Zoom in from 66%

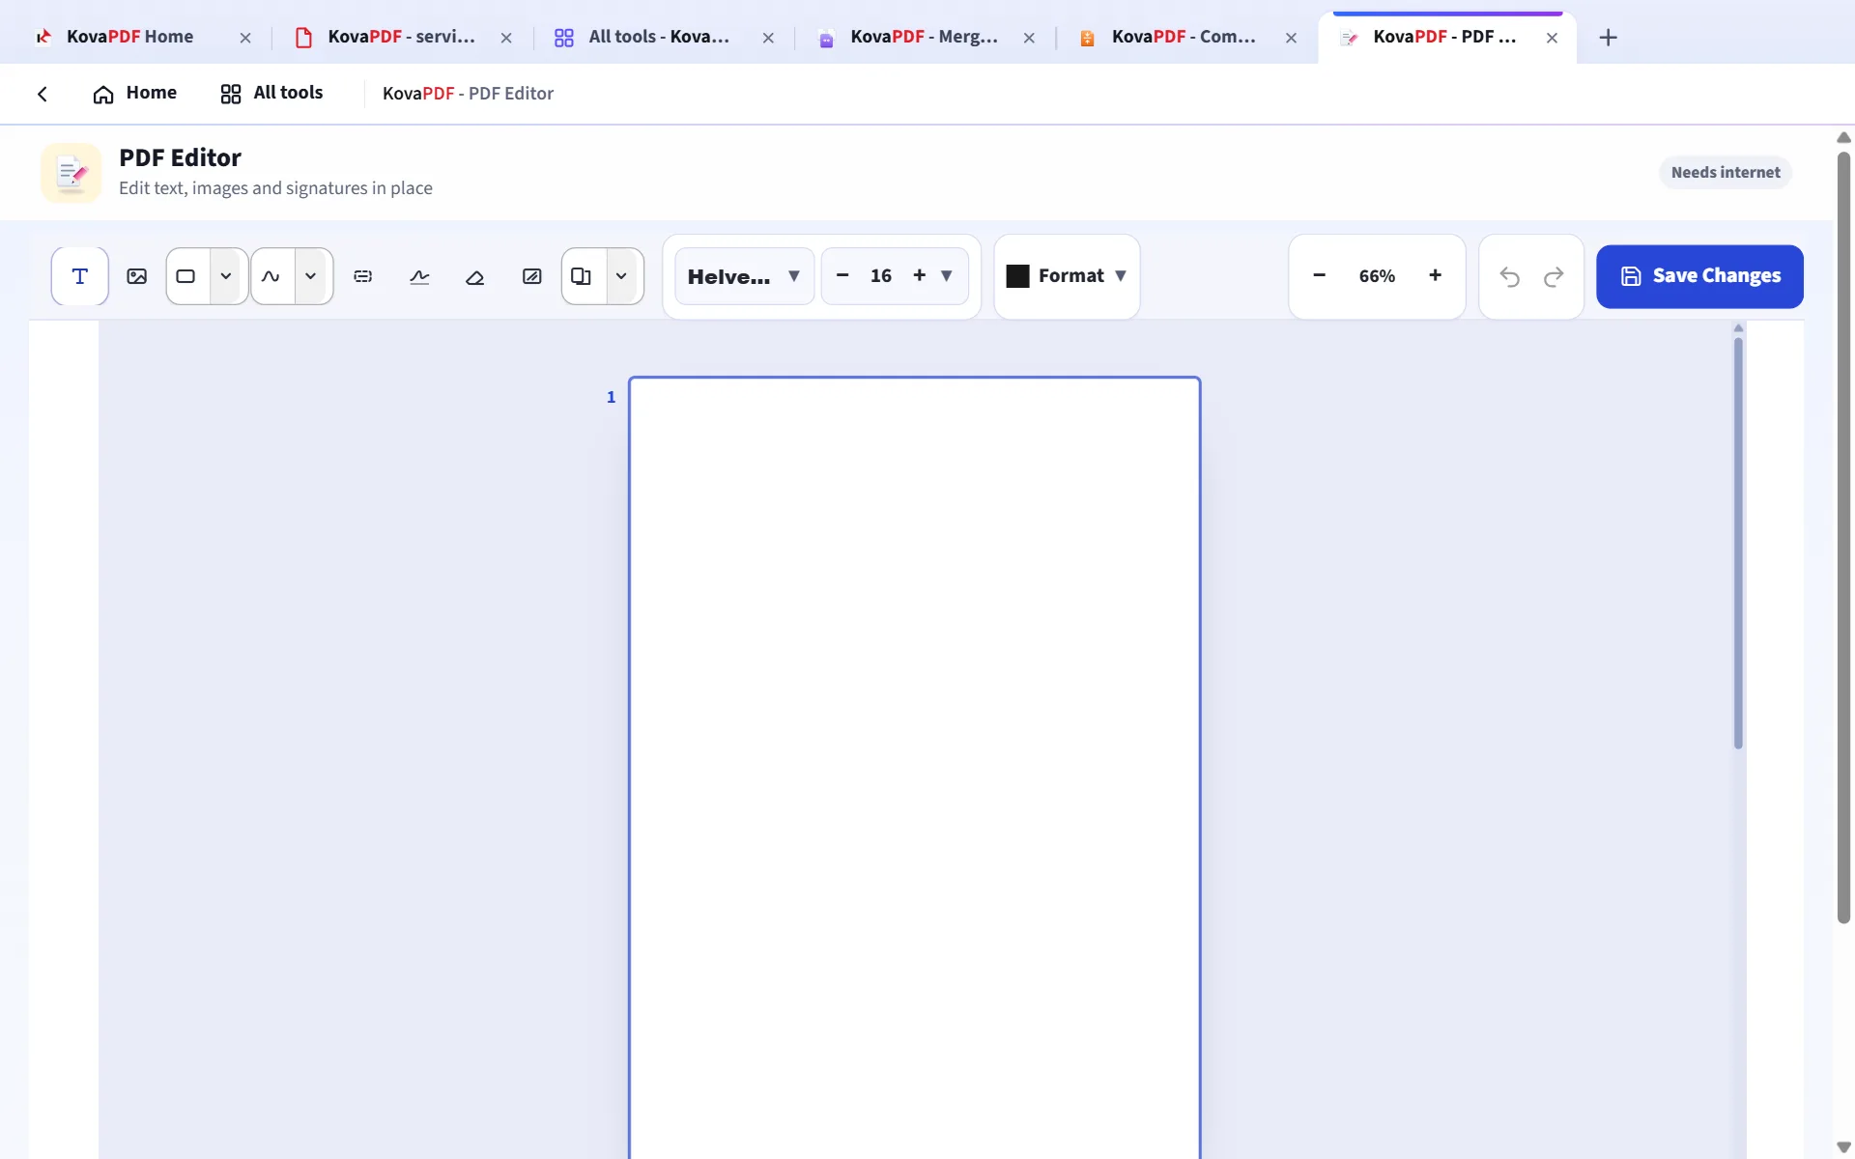pos(1435,275)
